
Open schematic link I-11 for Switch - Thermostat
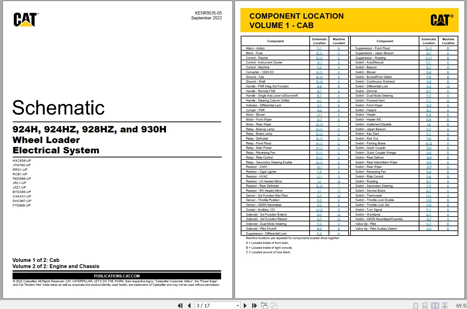click(x=429, y=196)
